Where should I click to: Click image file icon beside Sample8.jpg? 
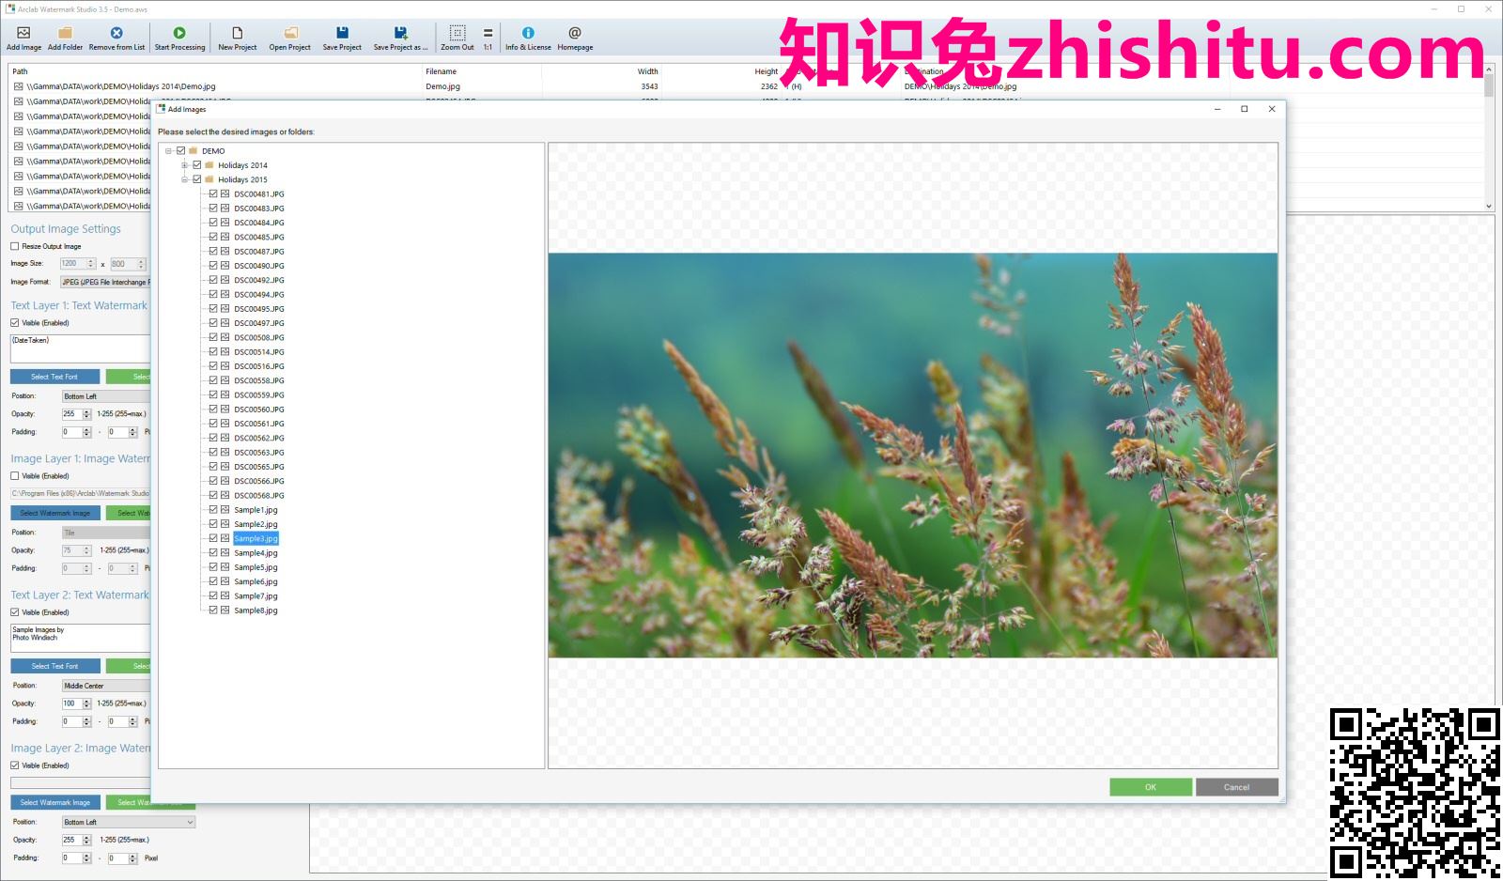tap(225, 611)
